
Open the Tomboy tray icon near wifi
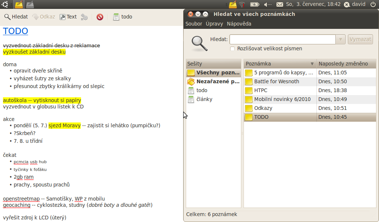232,4
